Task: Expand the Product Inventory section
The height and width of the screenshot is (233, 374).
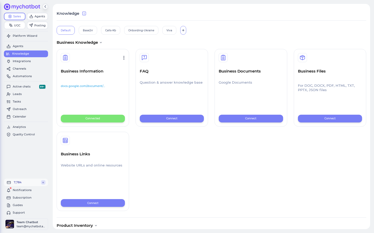Action: pos(77,225)
